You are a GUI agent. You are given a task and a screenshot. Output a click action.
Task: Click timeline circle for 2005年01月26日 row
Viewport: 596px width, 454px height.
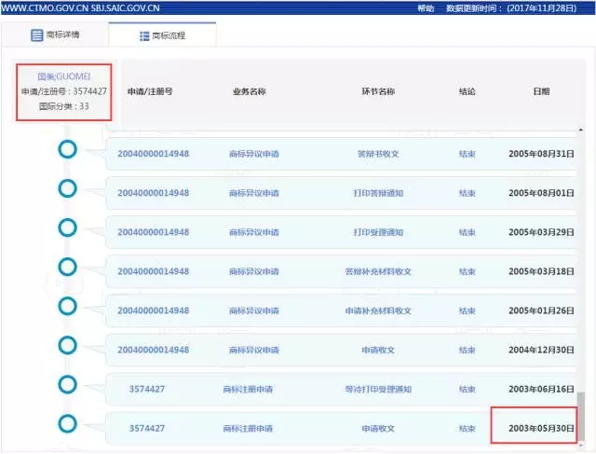(67, 307)
